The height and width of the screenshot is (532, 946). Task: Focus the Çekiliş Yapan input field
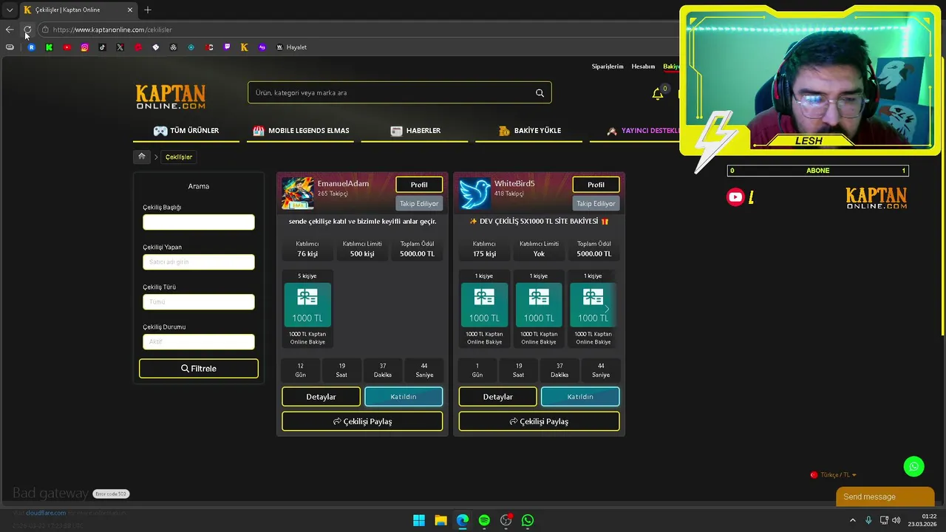(199, 262)
